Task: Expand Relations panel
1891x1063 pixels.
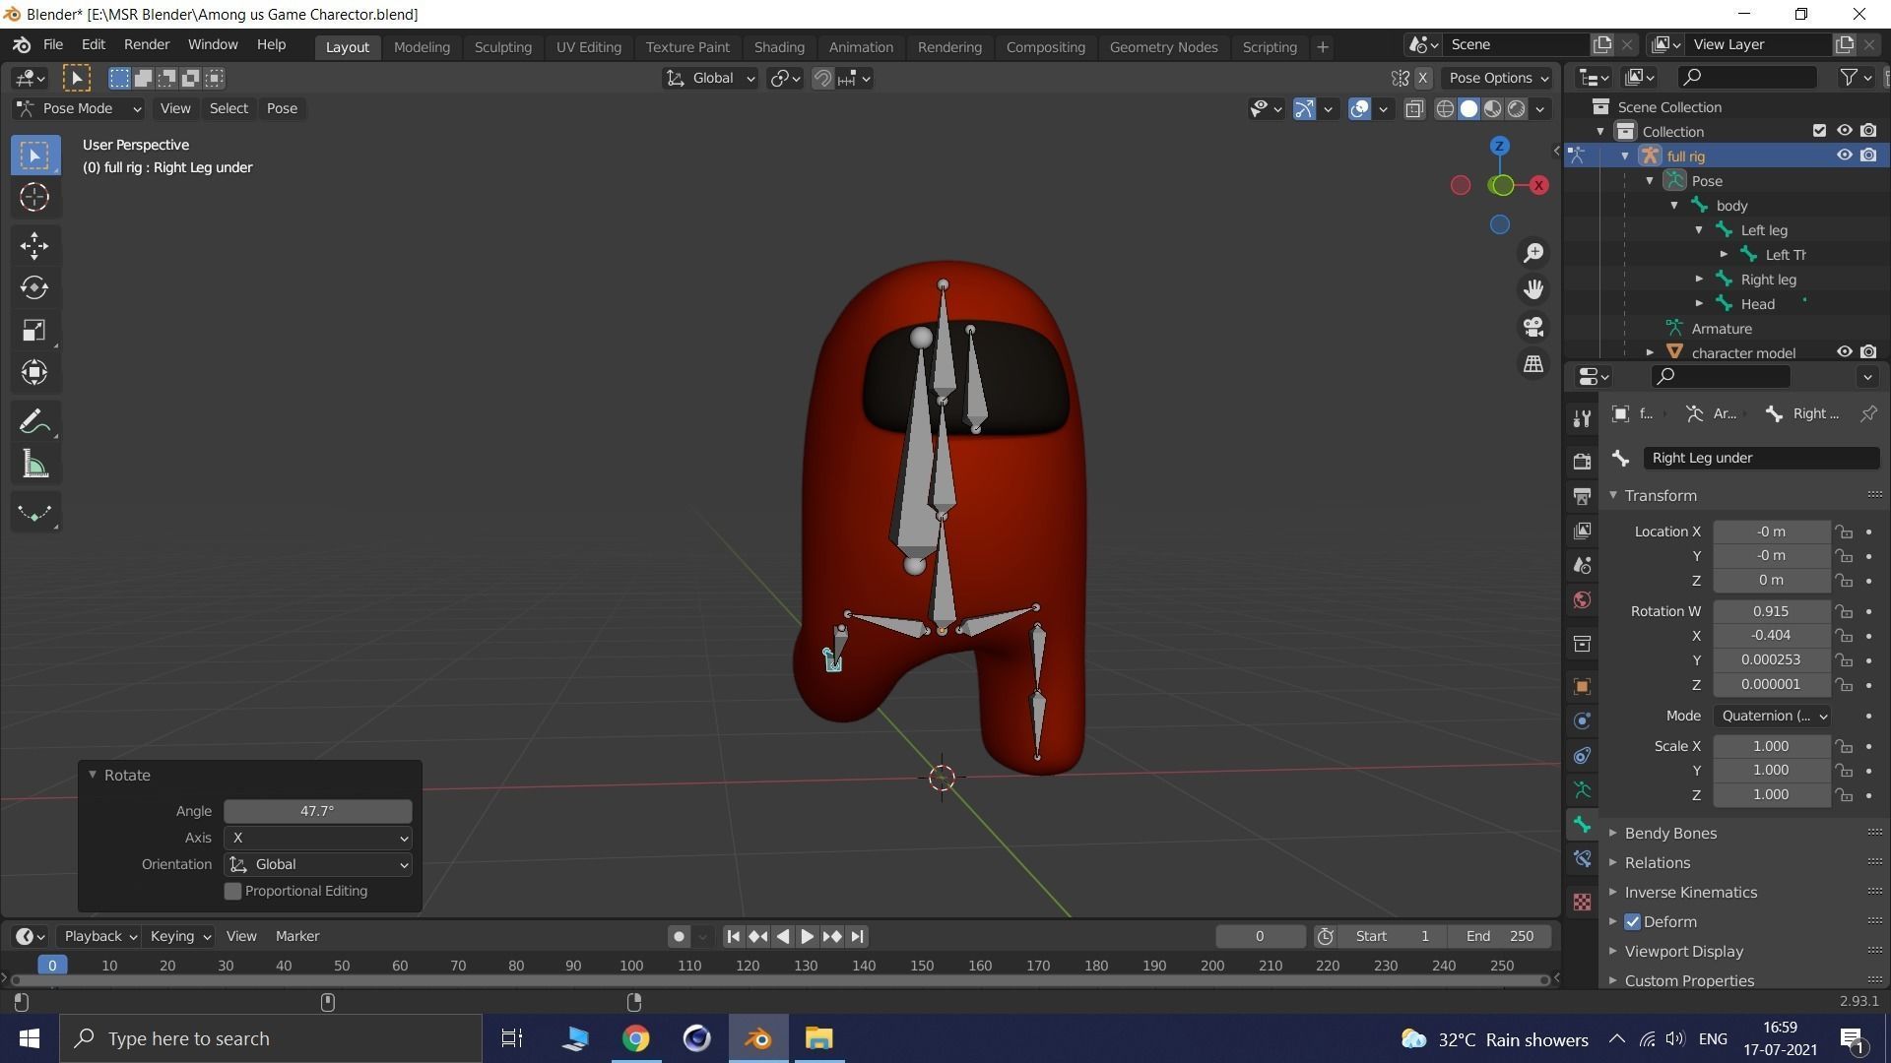Action: (1658, 862)
